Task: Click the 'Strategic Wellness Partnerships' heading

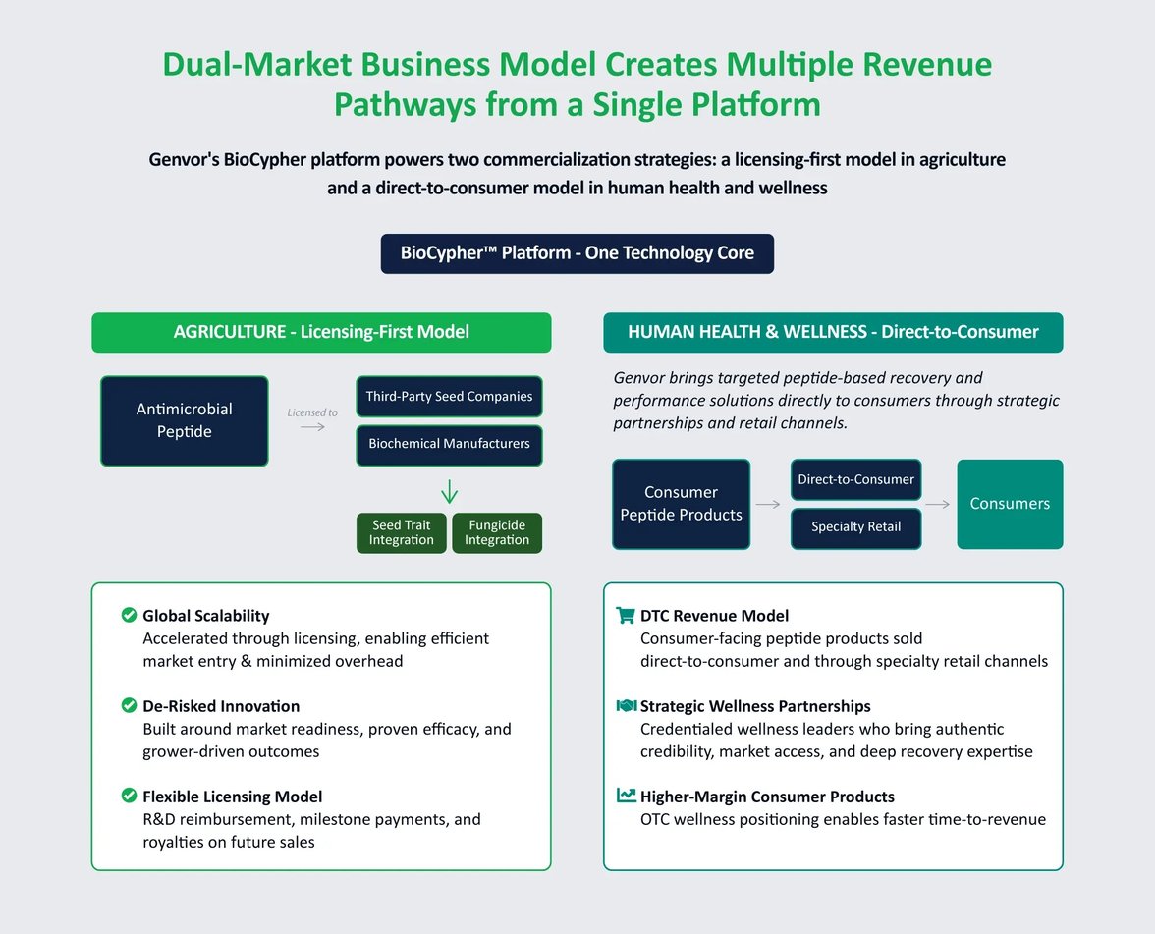Action: pyautogui.click(x=756, y=705)
